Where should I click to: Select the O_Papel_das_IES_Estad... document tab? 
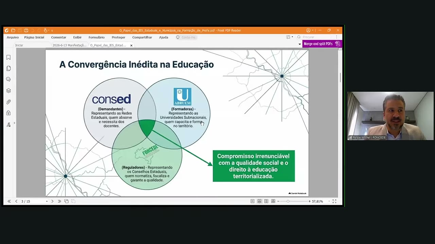coord(108,45)
